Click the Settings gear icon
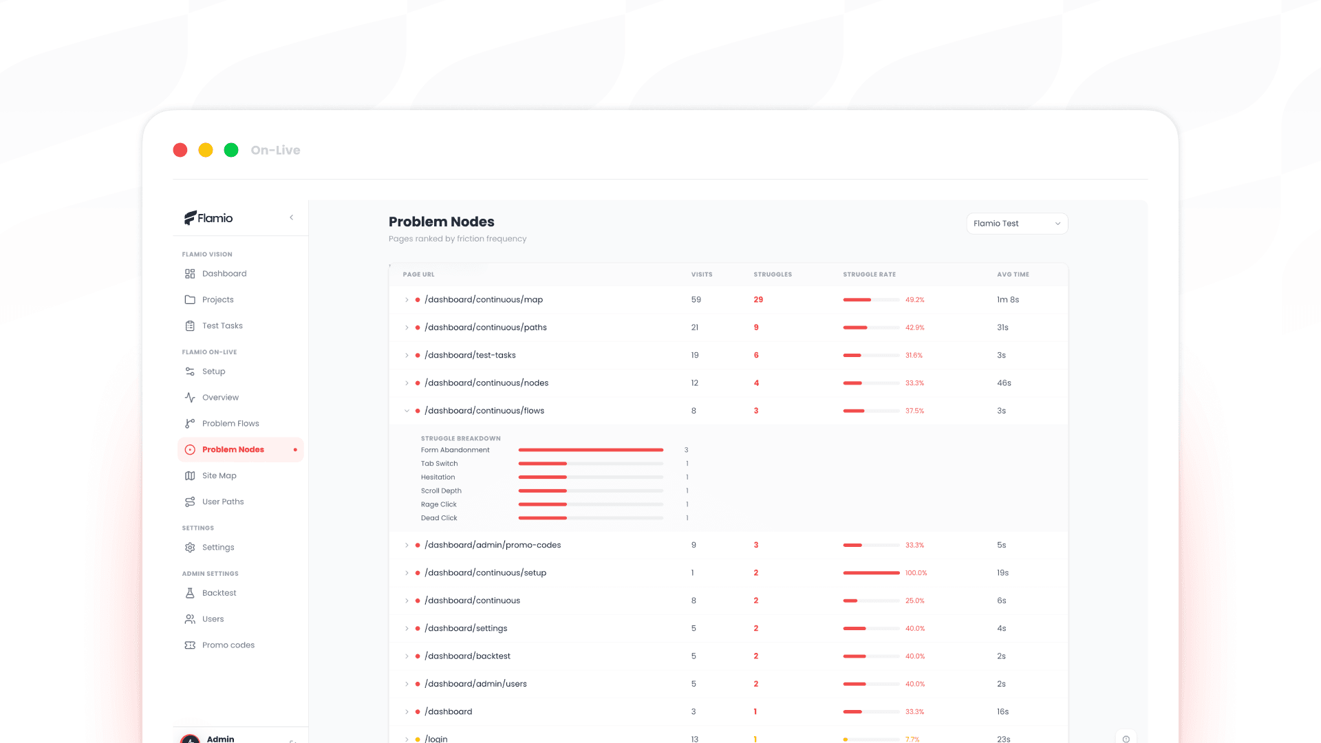1321x743 pixels. [x=190, y=548]
